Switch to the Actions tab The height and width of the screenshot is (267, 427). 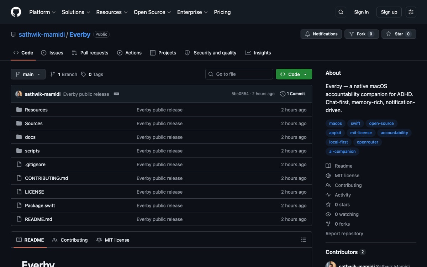coord(130,53)
